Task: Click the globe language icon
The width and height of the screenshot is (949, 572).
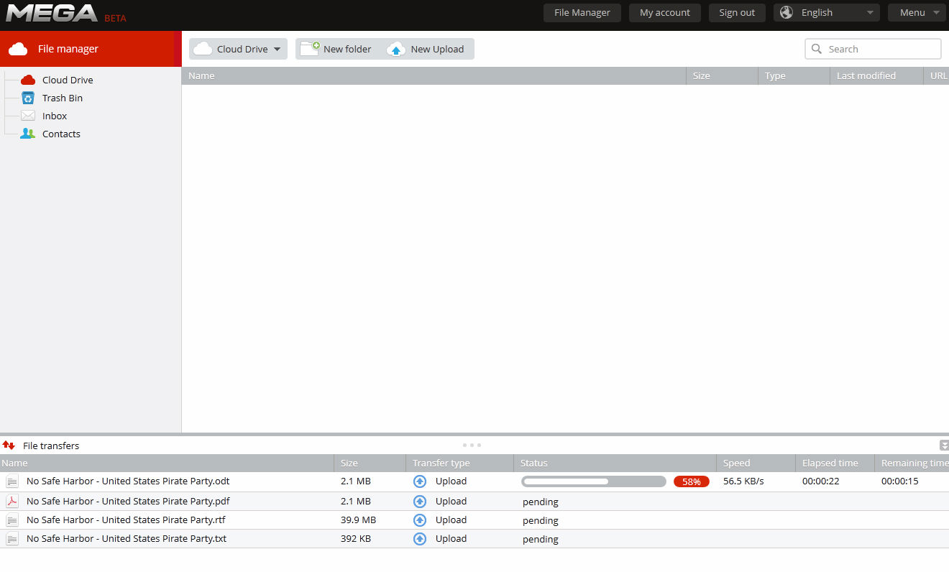Action: (787, 12)
